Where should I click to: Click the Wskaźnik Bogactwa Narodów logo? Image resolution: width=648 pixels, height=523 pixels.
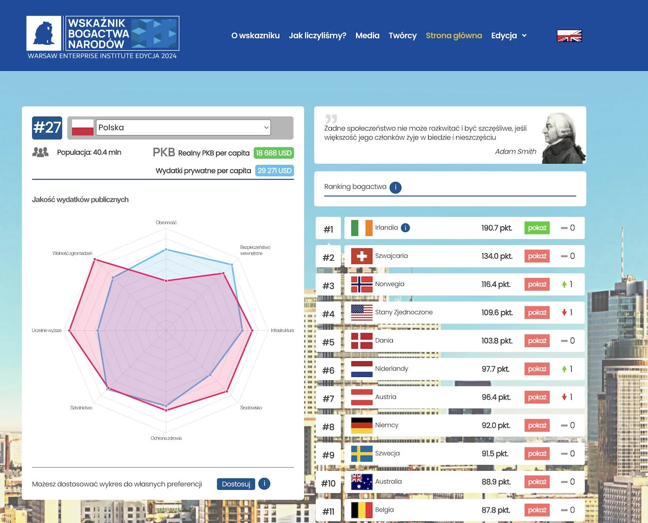(x=103, y=34)
